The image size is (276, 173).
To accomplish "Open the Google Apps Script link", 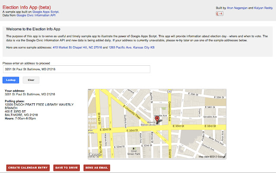I will [45, 12].
